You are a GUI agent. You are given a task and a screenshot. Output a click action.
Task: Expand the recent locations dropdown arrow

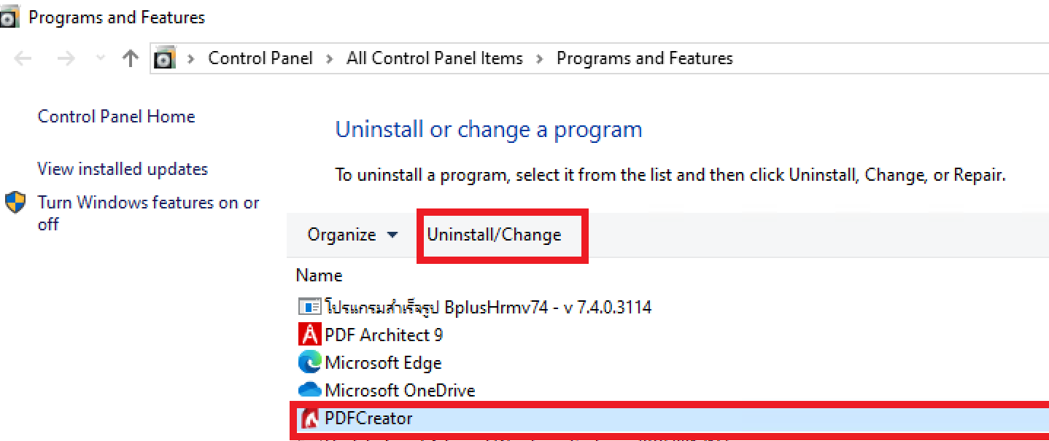tap(100, 59)
